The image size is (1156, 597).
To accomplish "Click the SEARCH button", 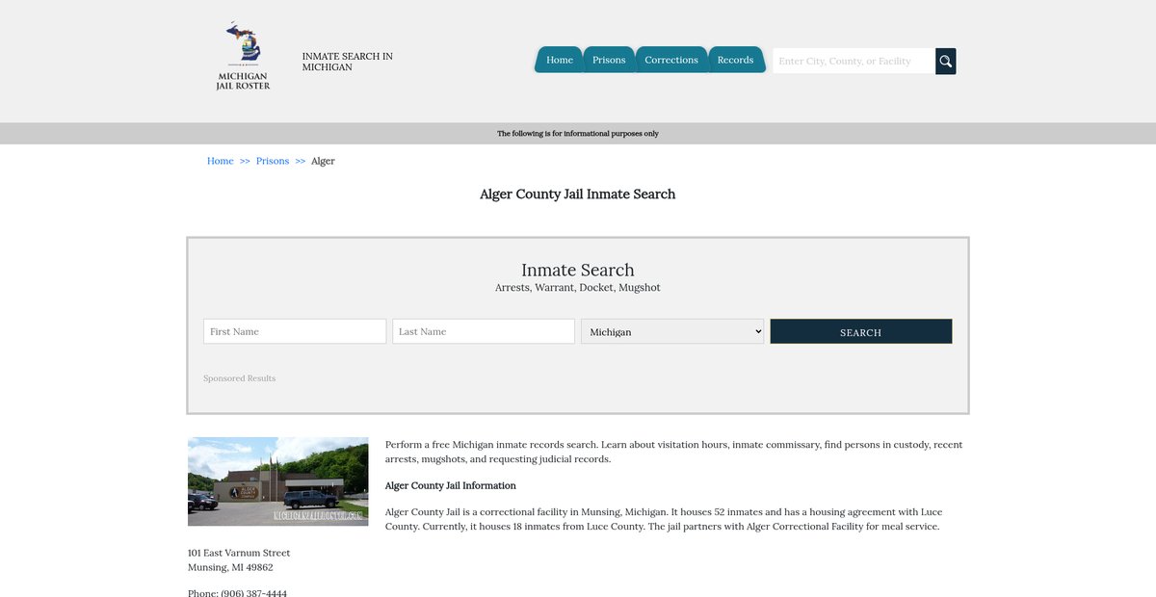I will [861, 331].
